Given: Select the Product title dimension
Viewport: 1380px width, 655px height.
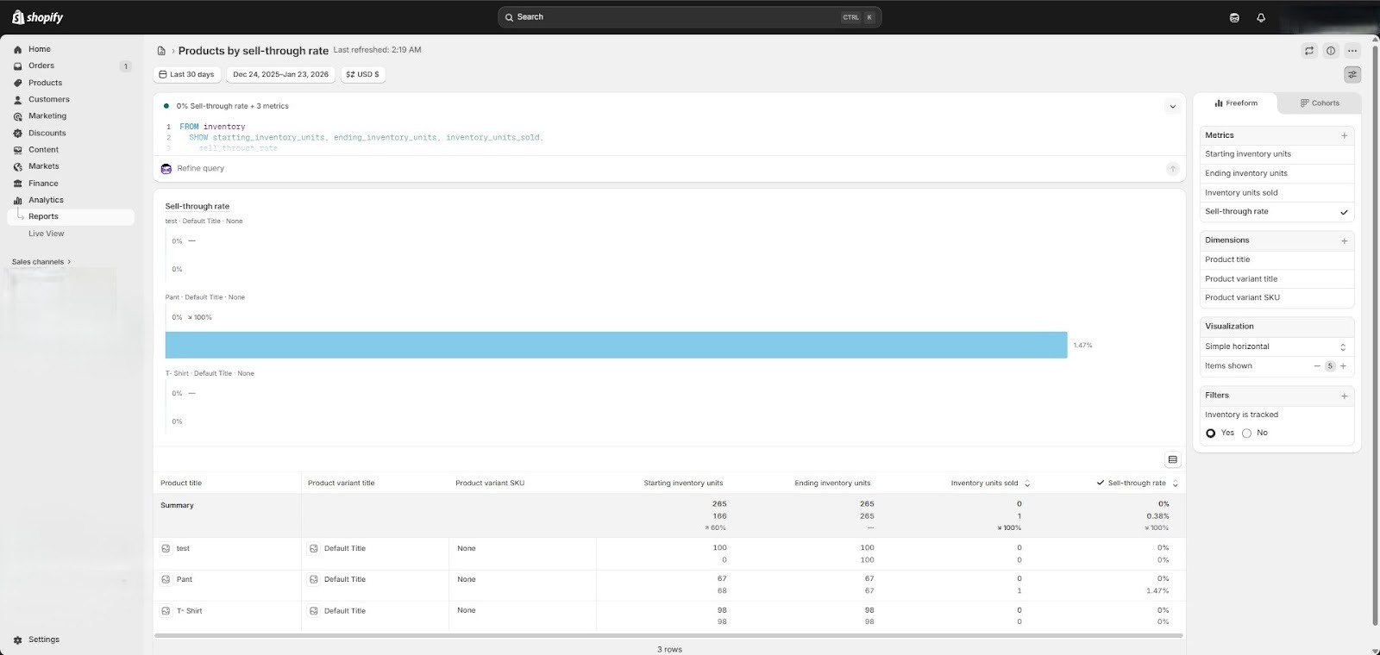Looking at the screenshot, I should pos(1276,259).
